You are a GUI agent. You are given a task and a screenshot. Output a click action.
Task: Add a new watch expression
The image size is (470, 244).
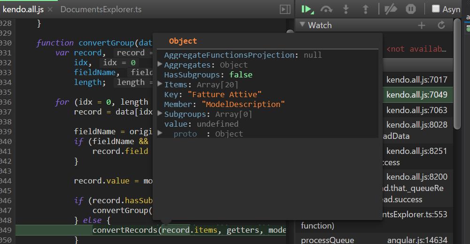point(421,25)
